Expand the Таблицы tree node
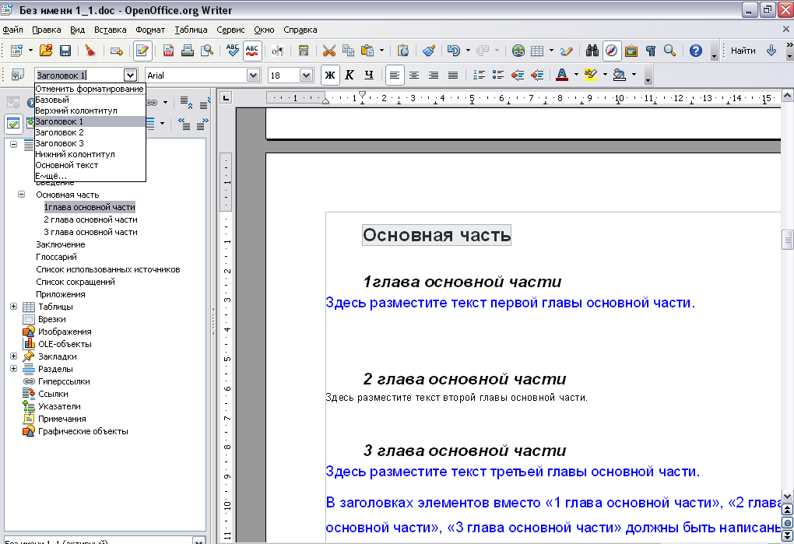Image resolution: width=794 pixels, height=544 pixels. pyautogui.click(x=14, y=306)
